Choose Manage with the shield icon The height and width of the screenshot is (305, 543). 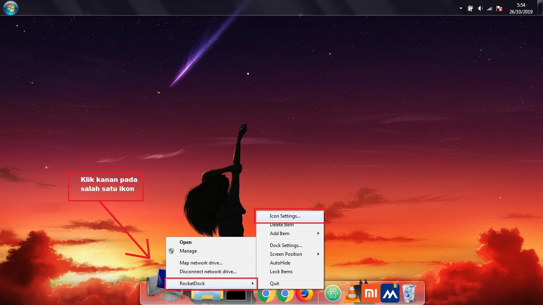(x=211, y=251)
